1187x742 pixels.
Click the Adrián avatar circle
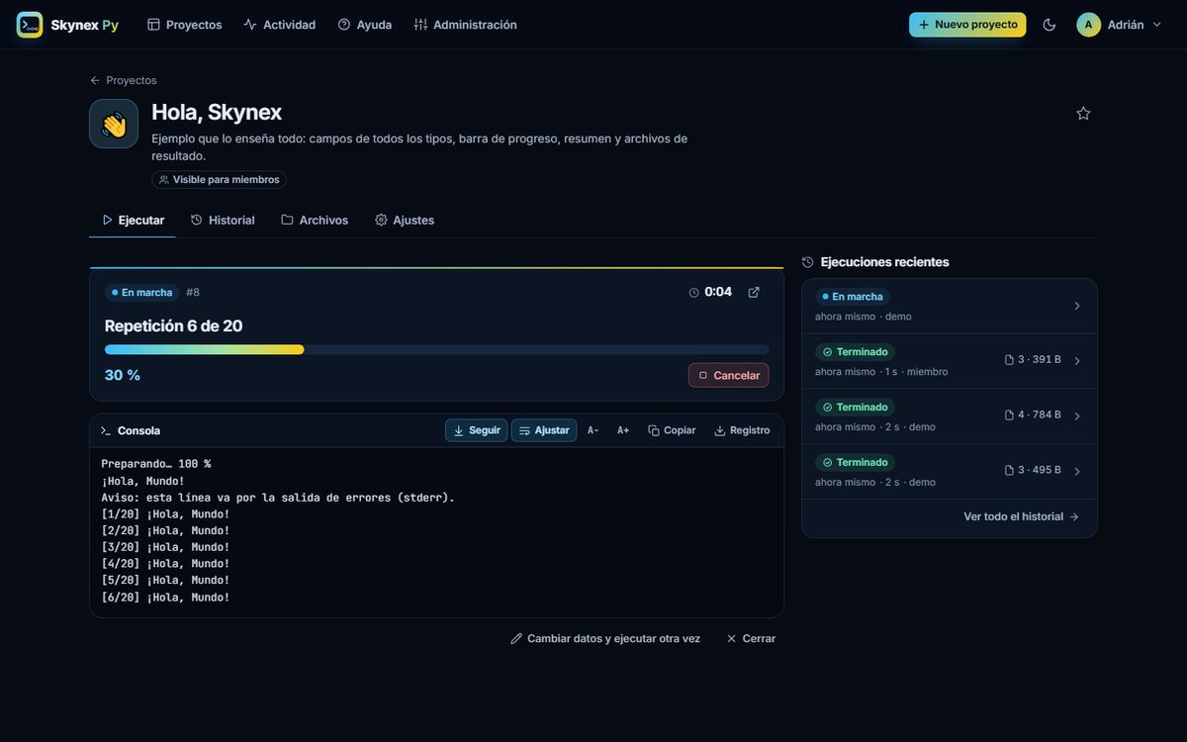click(x=1089, y=25)
